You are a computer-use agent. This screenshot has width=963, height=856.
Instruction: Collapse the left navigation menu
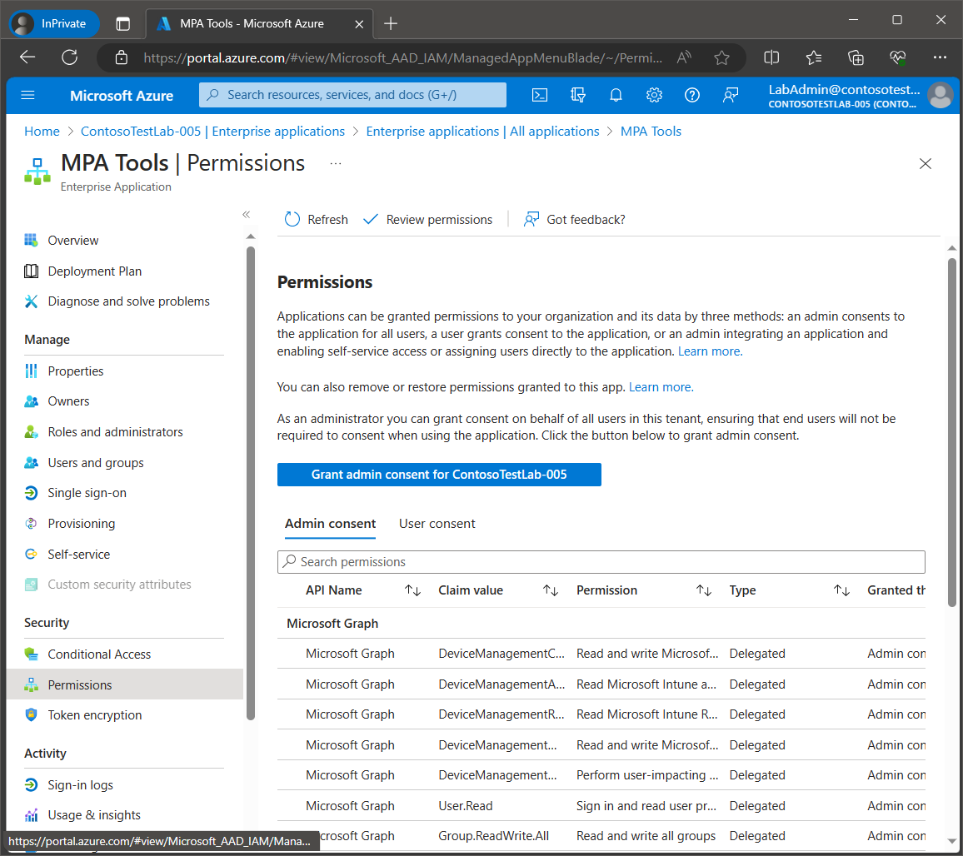pyautogui.click(x=247, y=214)
